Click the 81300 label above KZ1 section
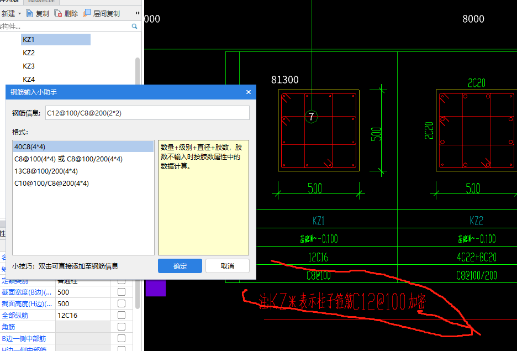 click(285, 80)
